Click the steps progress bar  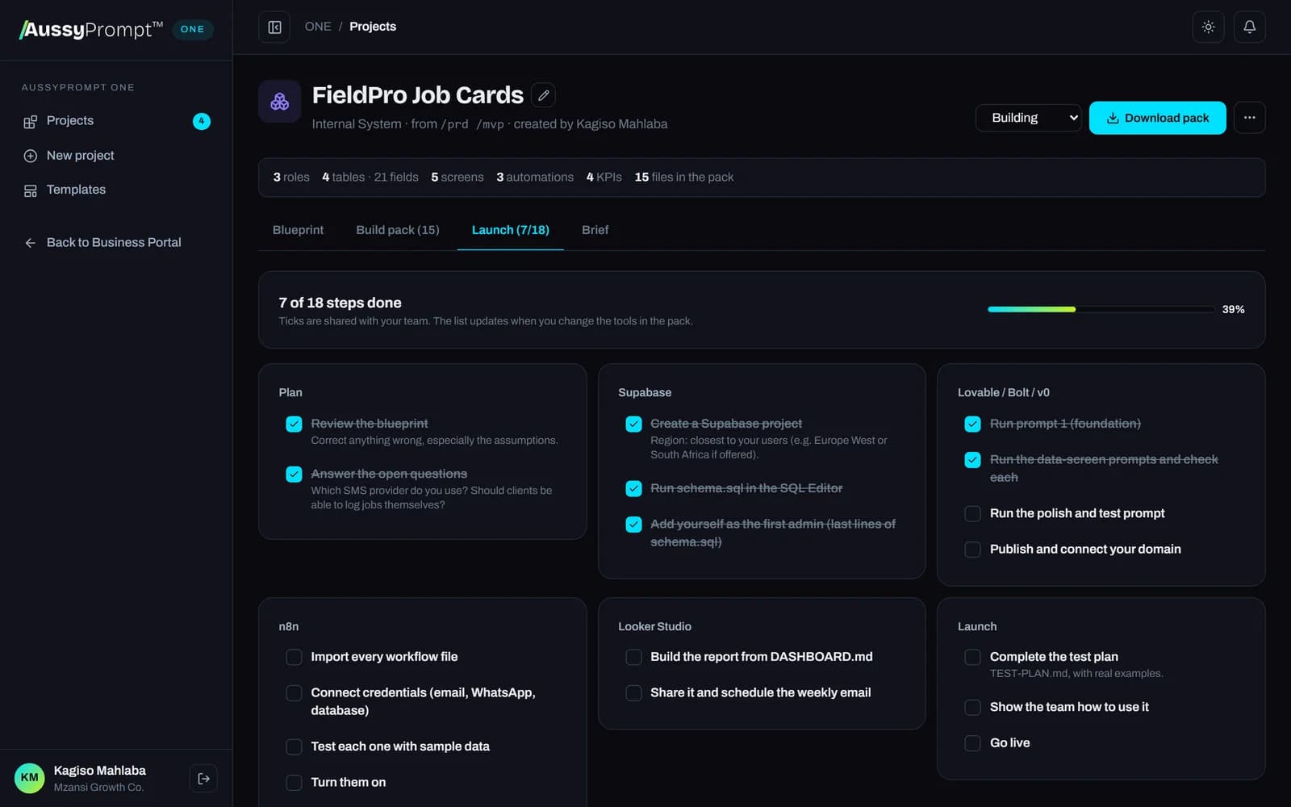pyautogui.click(x=1101, y=309)
